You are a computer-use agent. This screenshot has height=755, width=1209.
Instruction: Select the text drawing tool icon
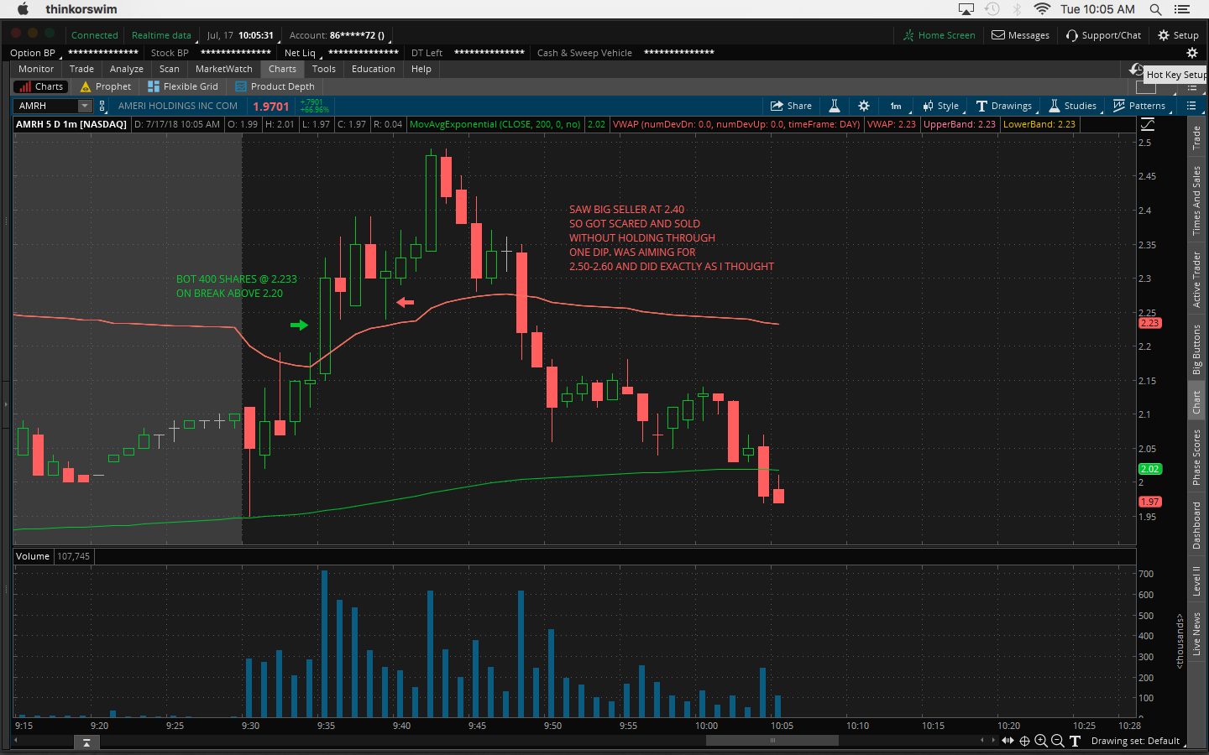pyautogui.click(x=1075, y=741)
